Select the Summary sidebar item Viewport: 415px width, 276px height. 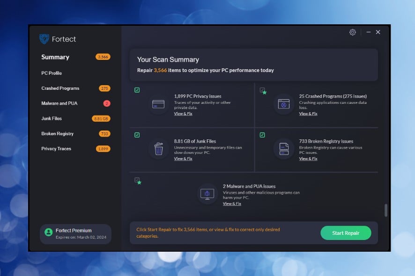coord(55,57)
